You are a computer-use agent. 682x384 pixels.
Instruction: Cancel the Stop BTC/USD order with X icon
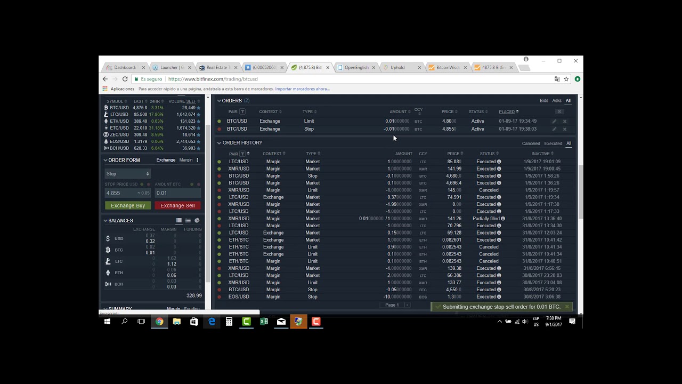point(565,129)
